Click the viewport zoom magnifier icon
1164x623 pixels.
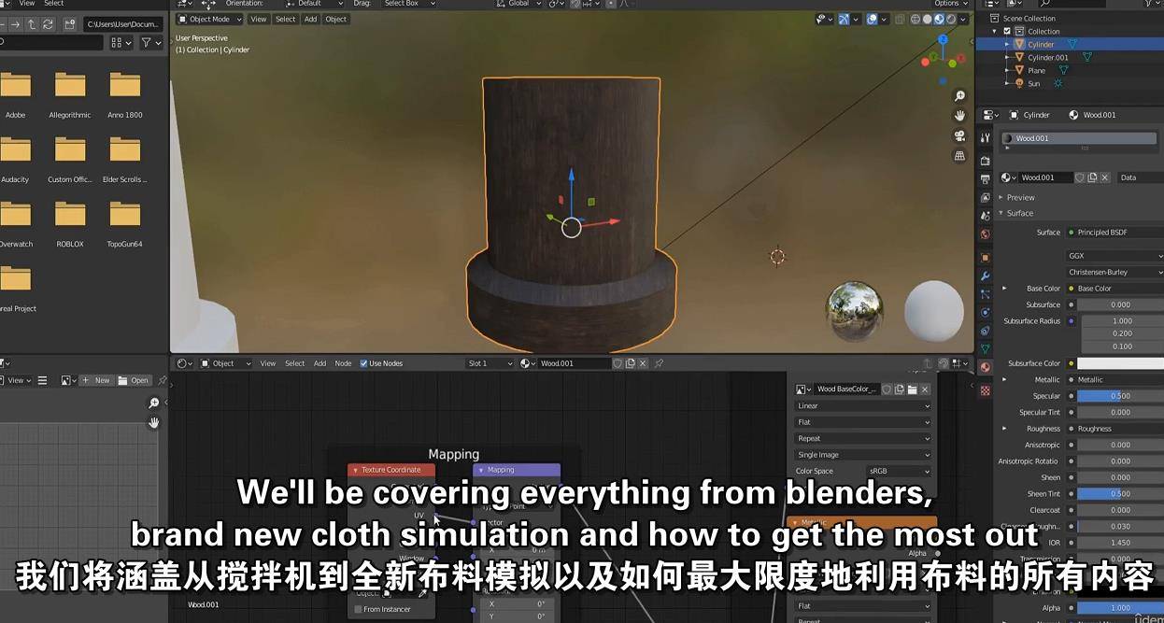(x=959, y=96)
